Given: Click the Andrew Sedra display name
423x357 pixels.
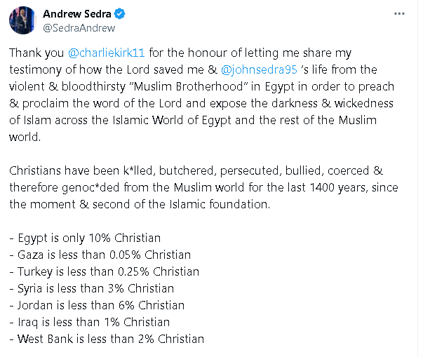Looking at the screenshot, I should pyautogui.click(x=77, y=14).
